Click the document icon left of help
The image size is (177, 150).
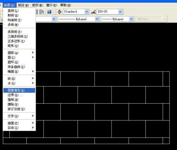[42, 12]
